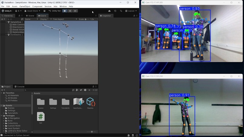The height and width of the screenshot is (137, 244).
Task: Open the Project panel kebab menu
Action: [96, 86]
